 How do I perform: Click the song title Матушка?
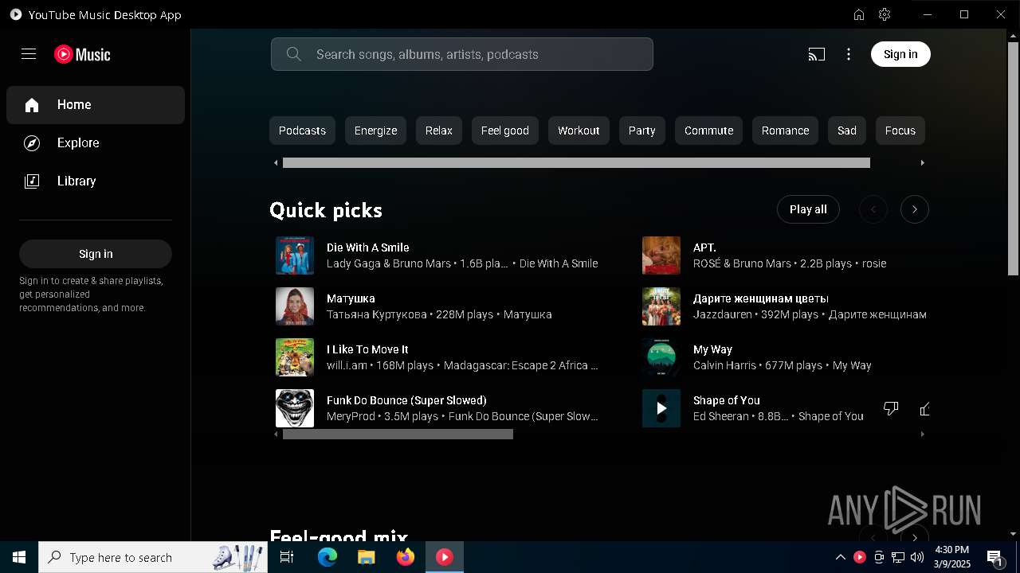[351, 298]
